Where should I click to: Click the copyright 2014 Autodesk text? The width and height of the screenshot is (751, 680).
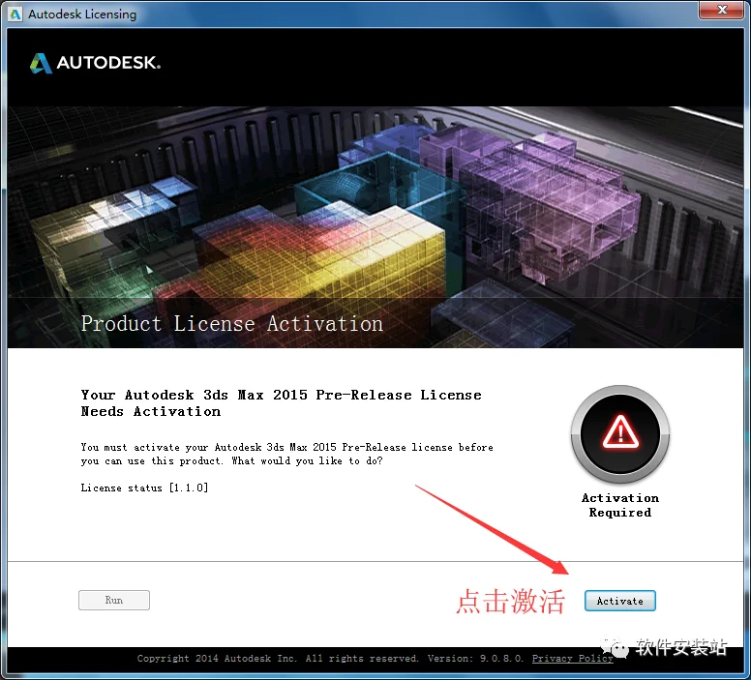278,659
